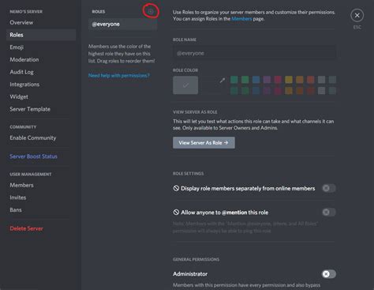Screen dimensions: 374x290
Task: Go to Moderation settings
Action: pos(24,59)
